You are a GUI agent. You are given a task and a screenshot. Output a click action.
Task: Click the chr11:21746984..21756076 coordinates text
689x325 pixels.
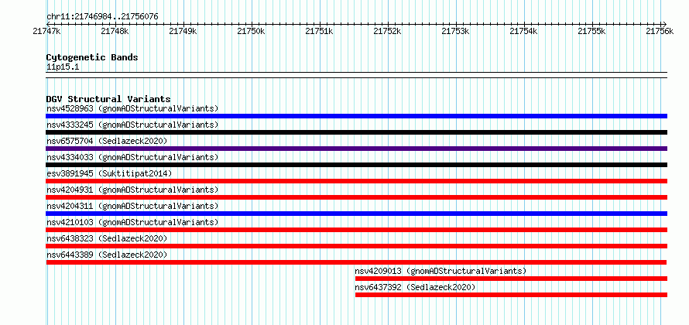pyautogui.click(x=102, y=17)
